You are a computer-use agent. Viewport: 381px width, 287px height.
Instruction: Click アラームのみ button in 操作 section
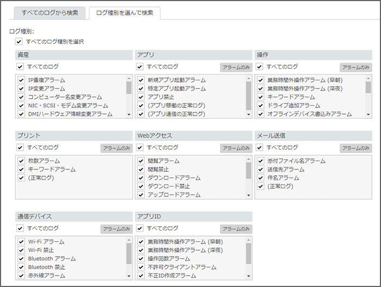point(356,67)
